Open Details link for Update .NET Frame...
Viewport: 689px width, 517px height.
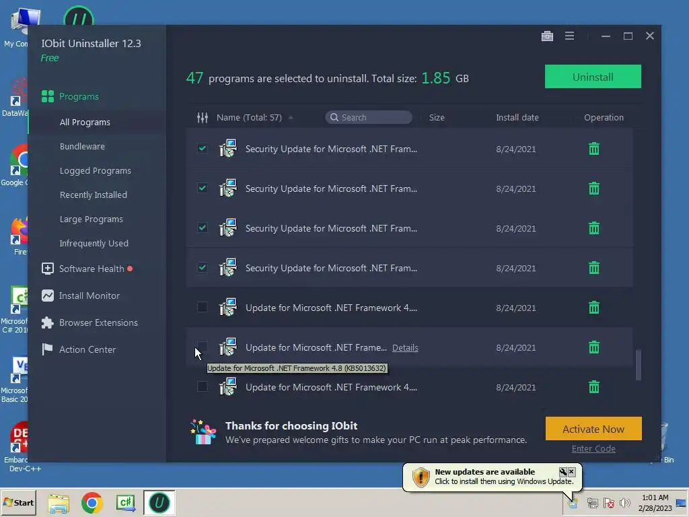coord(405,348)
